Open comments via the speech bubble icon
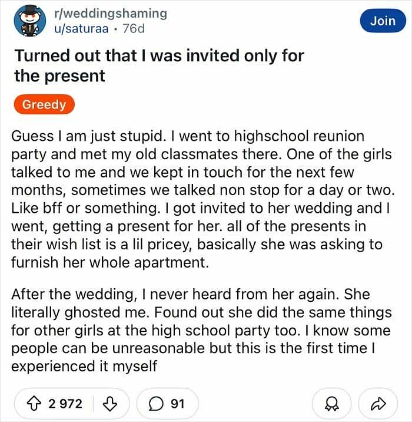Viewport: 412px width, 422px height. tap(156, 404)
